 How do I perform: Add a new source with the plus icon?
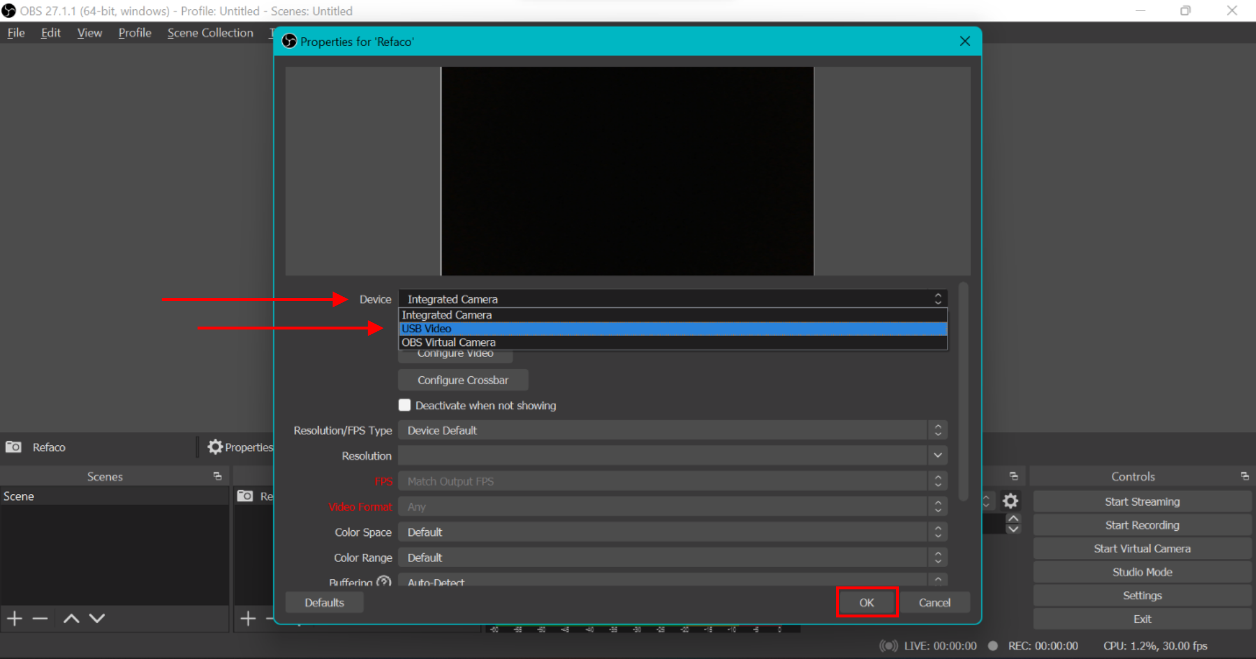(248, 618)
